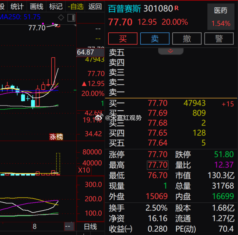Image resolution: width=238 pixels, height=235 pixels.
Task: Click 买四 price 77.65
Action: click(158, 133)
